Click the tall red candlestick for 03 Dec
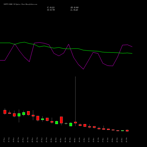This screenshot has width=147, height=147. [x=61, y=120]
